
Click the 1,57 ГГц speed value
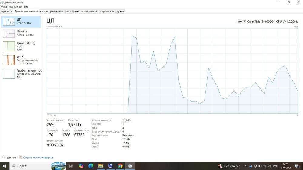[75, 125]
